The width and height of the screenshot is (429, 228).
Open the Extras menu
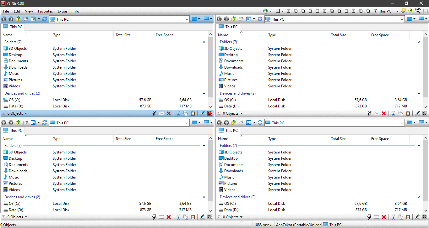[x=62, y=11]
